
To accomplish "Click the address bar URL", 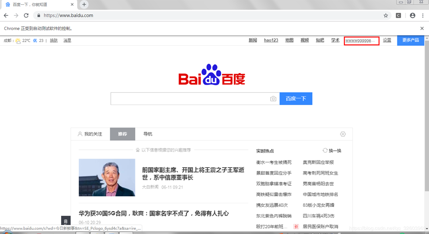I will coord(68,16).
